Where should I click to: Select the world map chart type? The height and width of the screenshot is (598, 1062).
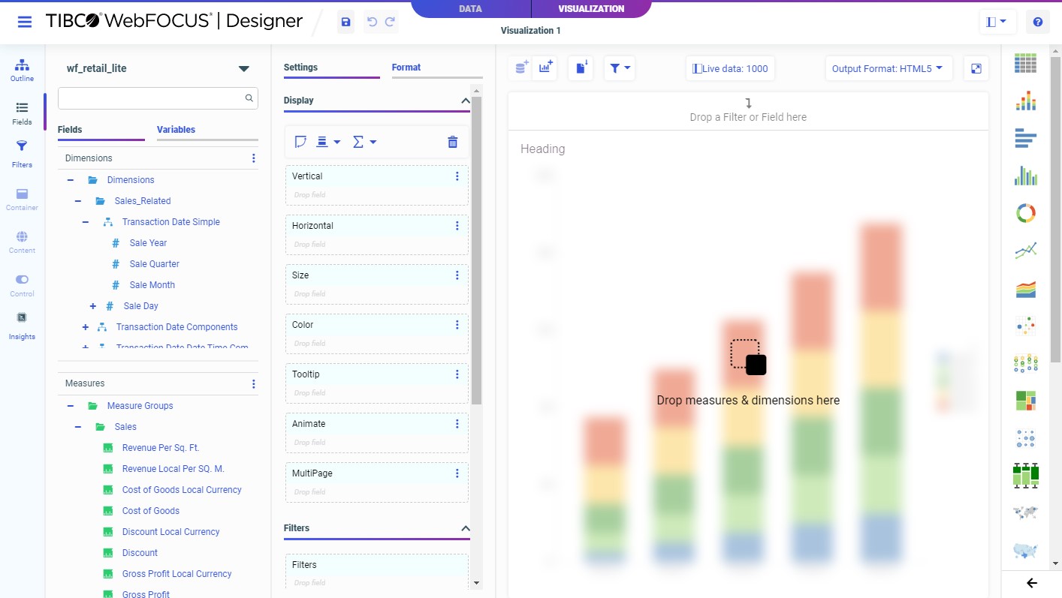click(x=1026, y=513)
